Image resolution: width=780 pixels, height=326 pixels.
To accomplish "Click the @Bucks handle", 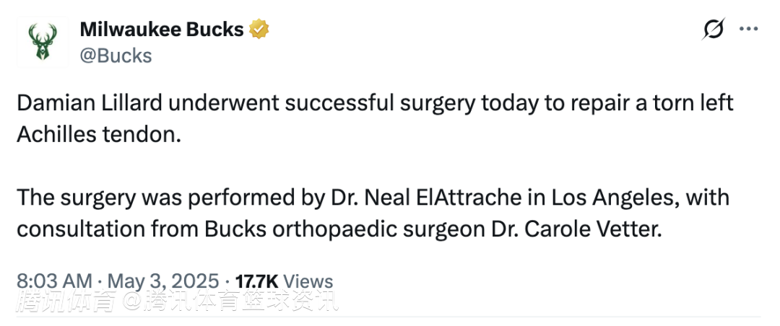I will point(116,56).
